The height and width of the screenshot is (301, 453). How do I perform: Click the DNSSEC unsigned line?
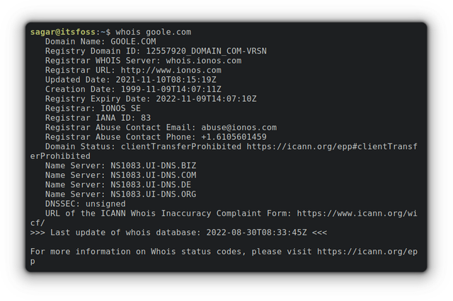click(85, 203)
